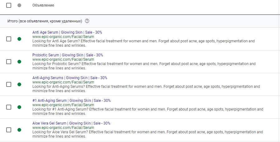The image size is (280, 142).
Task: Click the gray status dot in header
Action: point(19,5)
